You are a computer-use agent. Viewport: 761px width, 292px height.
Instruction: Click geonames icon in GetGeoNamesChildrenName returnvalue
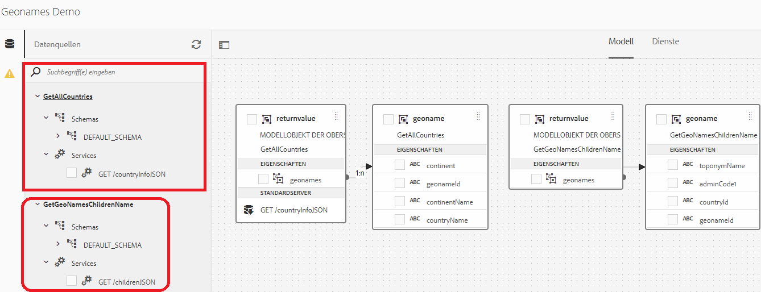pyautogui.click(x=551, y=179)
